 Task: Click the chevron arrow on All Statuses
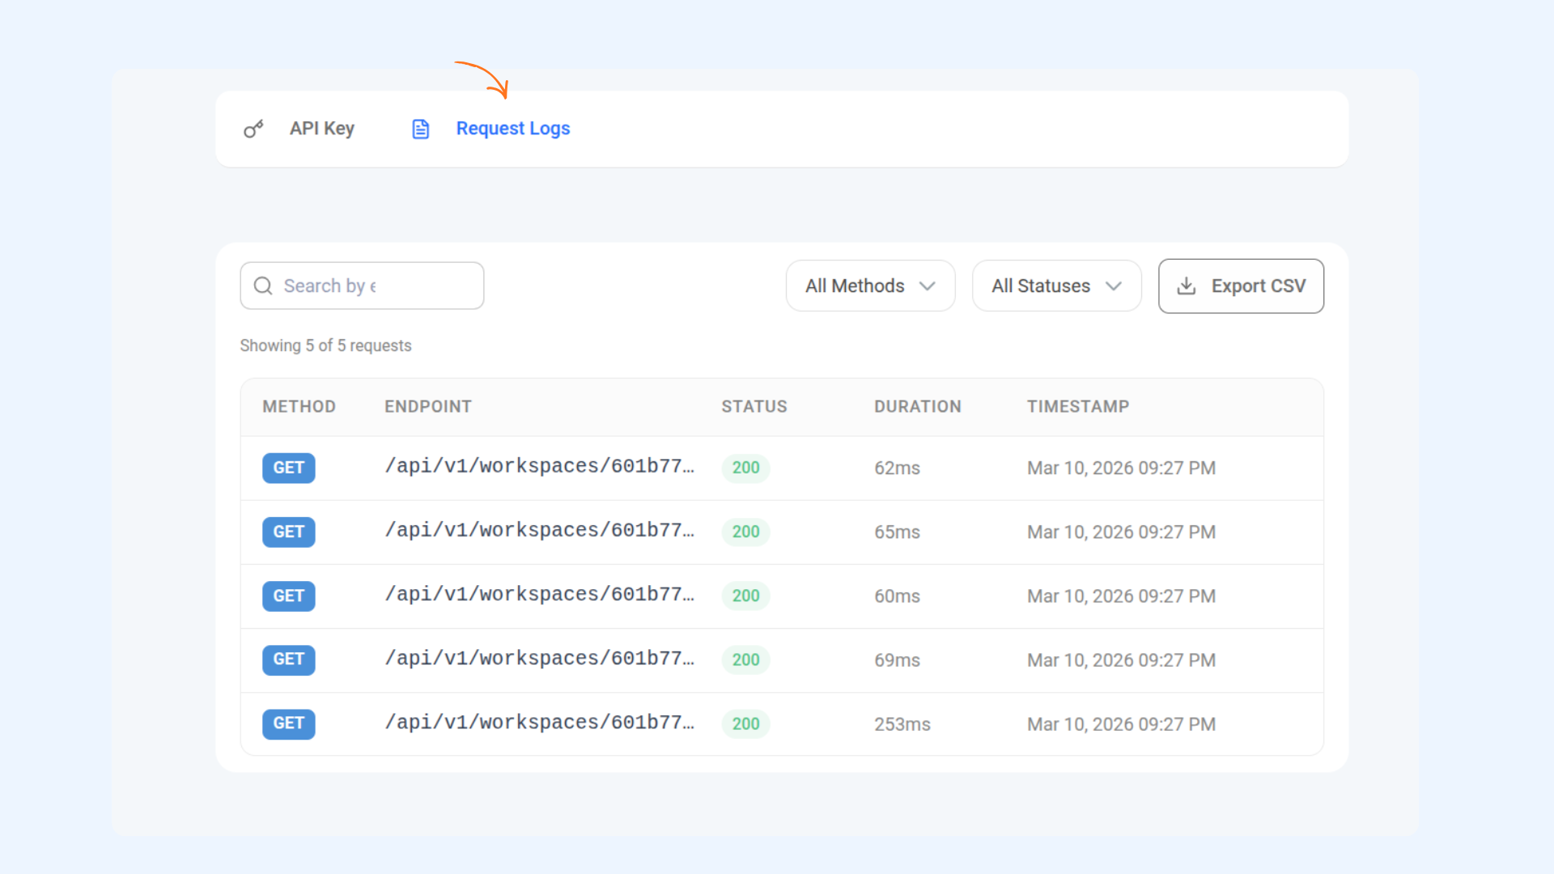pos(1114,286)
